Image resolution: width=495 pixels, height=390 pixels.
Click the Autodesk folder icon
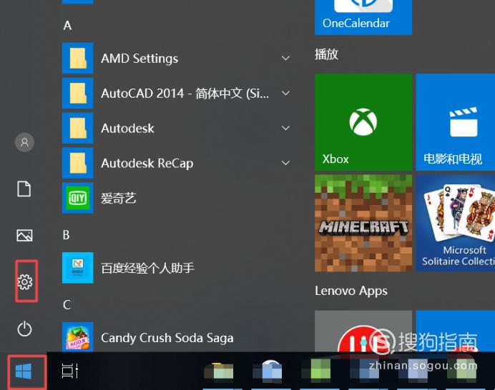(x=78, y=128)
